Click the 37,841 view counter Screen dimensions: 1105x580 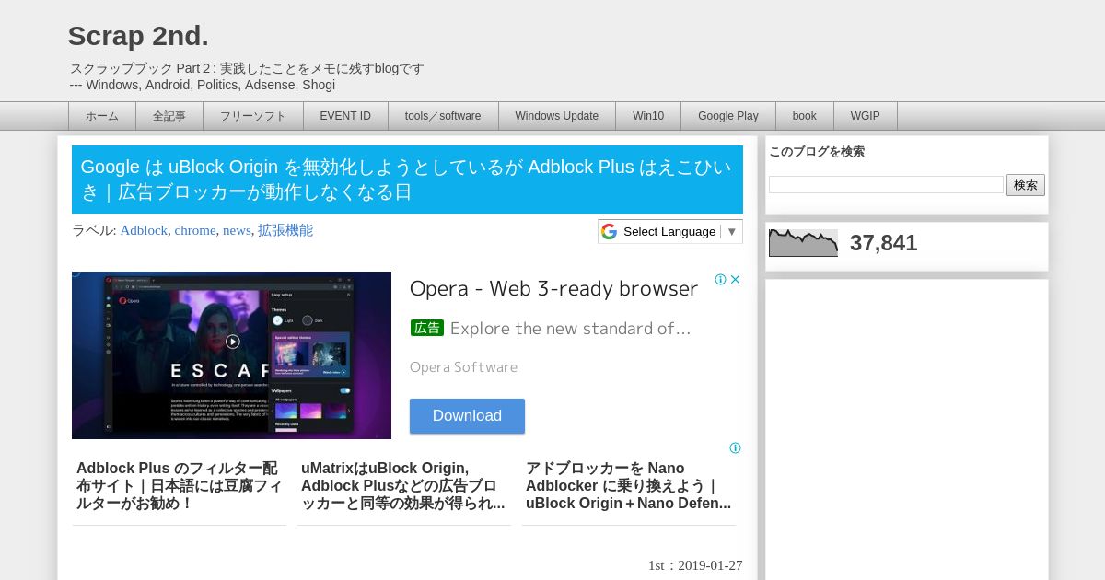coord(884,243)
